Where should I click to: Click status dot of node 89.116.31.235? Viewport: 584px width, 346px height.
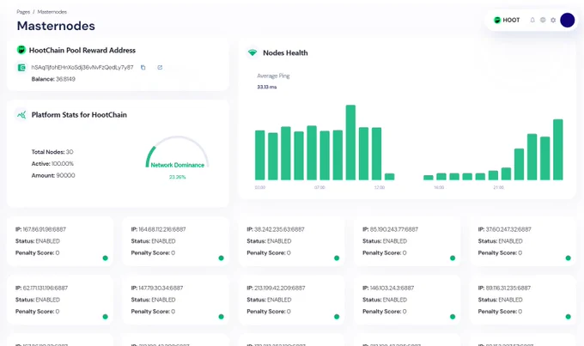568,317
